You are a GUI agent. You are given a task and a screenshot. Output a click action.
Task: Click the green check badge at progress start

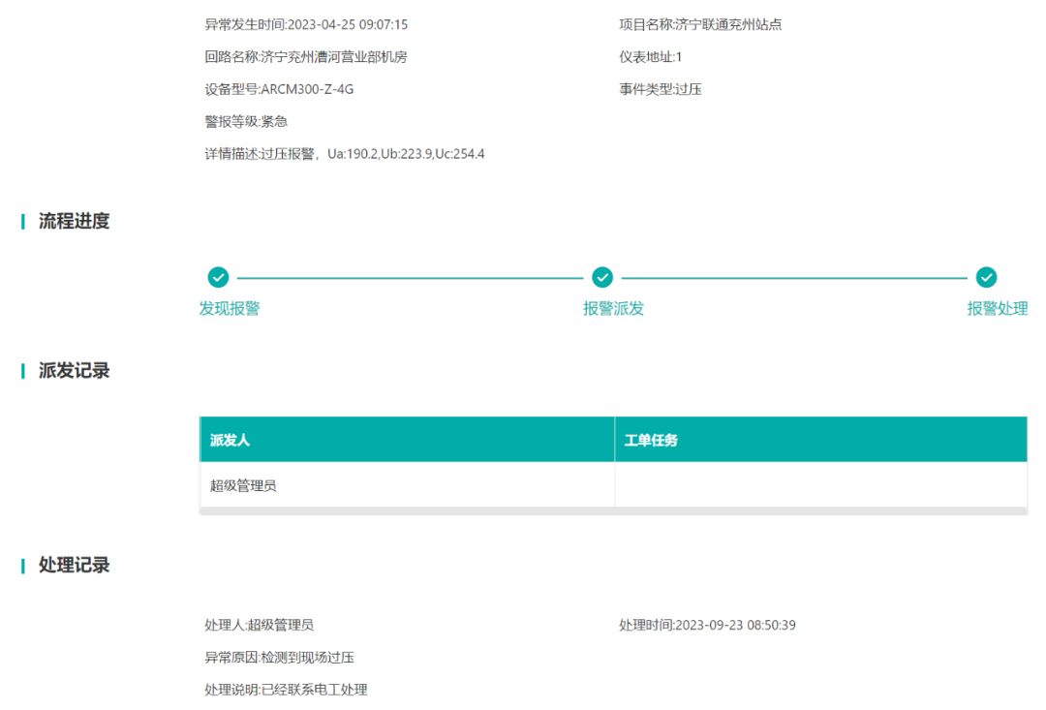(218, 277)
